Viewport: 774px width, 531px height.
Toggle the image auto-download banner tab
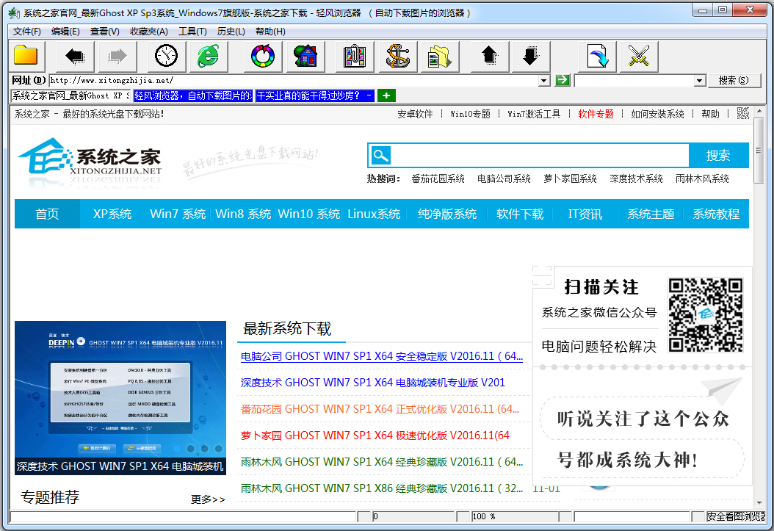click(193, 95)
